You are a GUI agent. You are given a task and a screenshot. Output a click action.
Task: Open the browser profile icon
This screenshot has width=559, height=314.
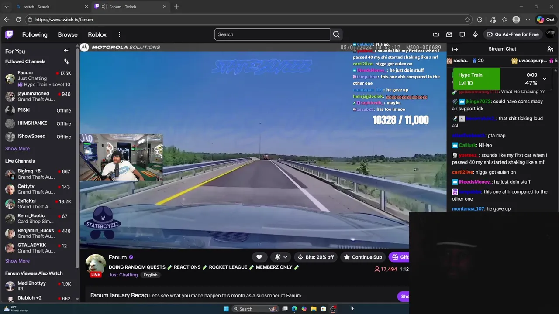click(516, 20)
